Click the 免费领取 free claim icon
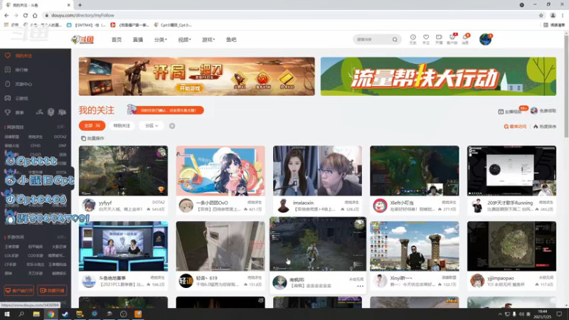Viewport: 569px width, 320px height. pyautogui.click(x=534, y=111)
